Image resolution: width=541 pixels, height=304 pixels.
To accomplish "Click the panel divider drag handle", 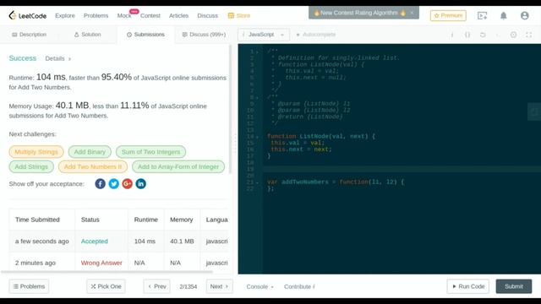I will pos(235,143).
